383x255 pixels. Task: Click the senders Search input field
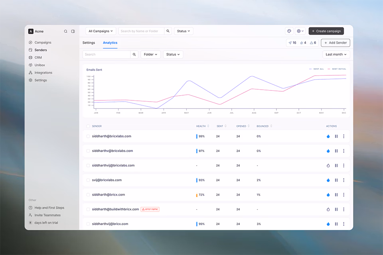pos(107,55)
